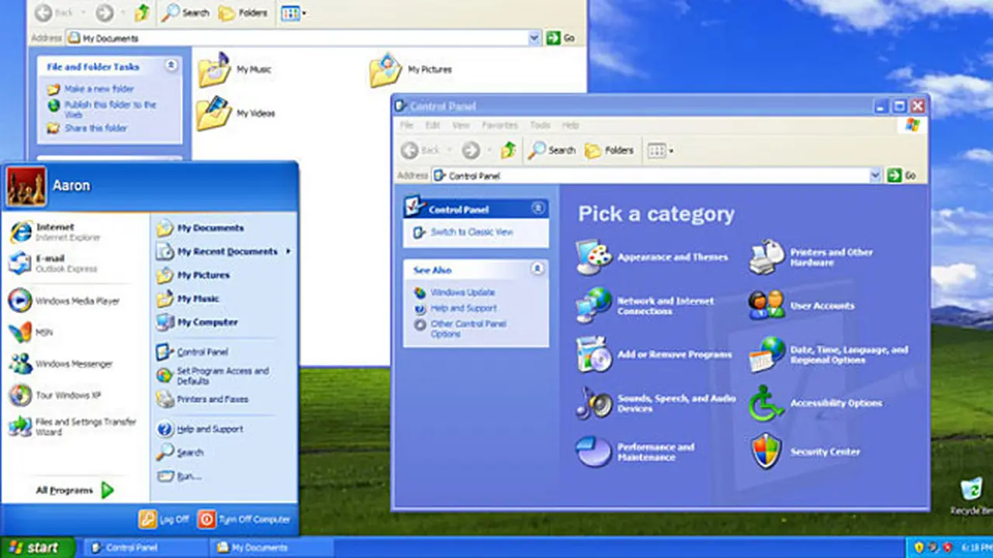Open Control Panel from Start menu right column
The width and height of the screenshot is (993, 558).
192,352
